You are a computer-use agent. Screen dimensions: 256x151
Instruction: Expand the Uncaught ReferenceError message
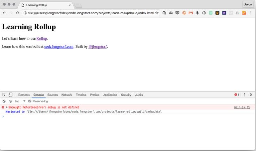tap(7, 107)
